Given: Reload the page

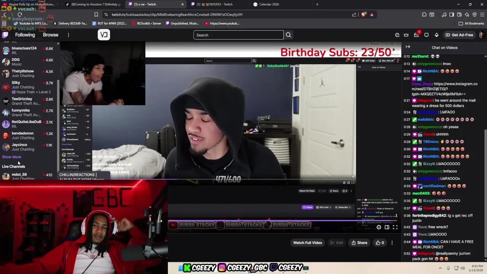Looking at the screenshot, I should 20,14.
